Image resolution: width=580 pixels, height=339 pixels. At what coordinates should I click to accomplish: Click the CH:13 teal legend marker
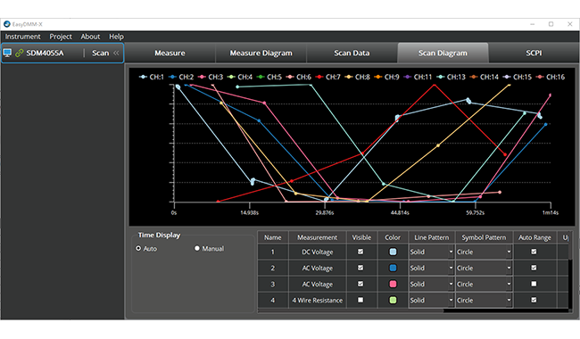[x=441, y=77]
